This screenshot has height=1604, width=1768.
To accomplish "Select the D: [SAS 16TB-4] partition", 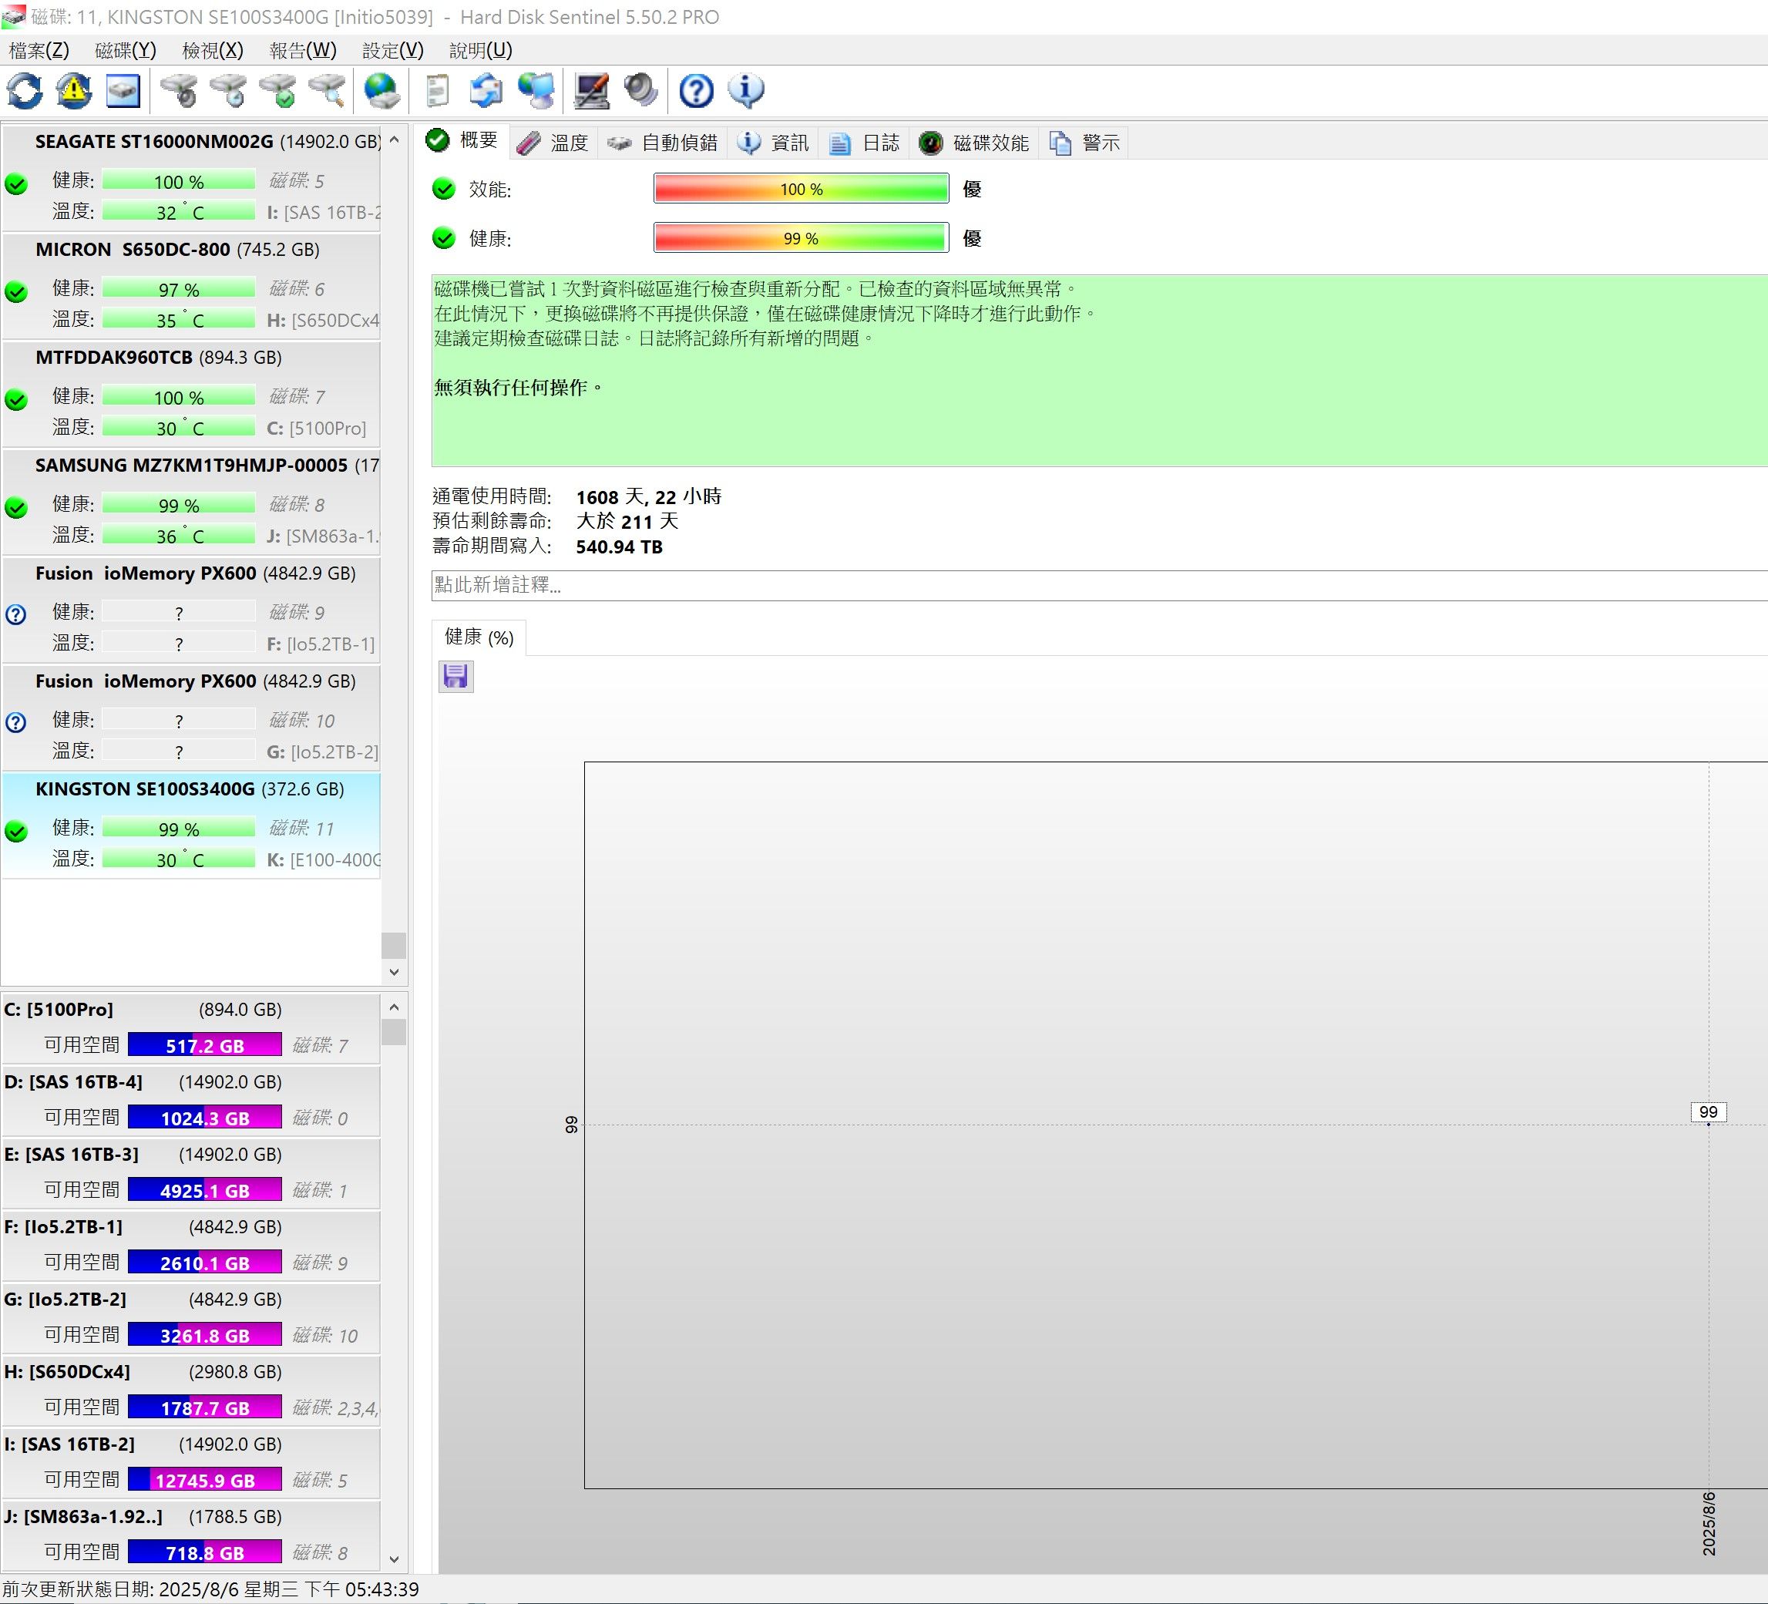I will point(191,1101).
